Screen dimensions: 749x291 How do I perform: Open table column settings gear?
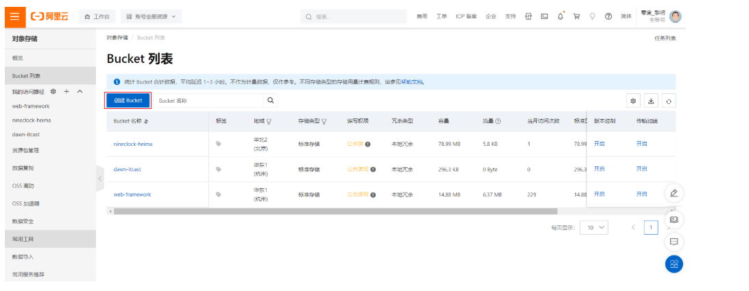[633, 101]
